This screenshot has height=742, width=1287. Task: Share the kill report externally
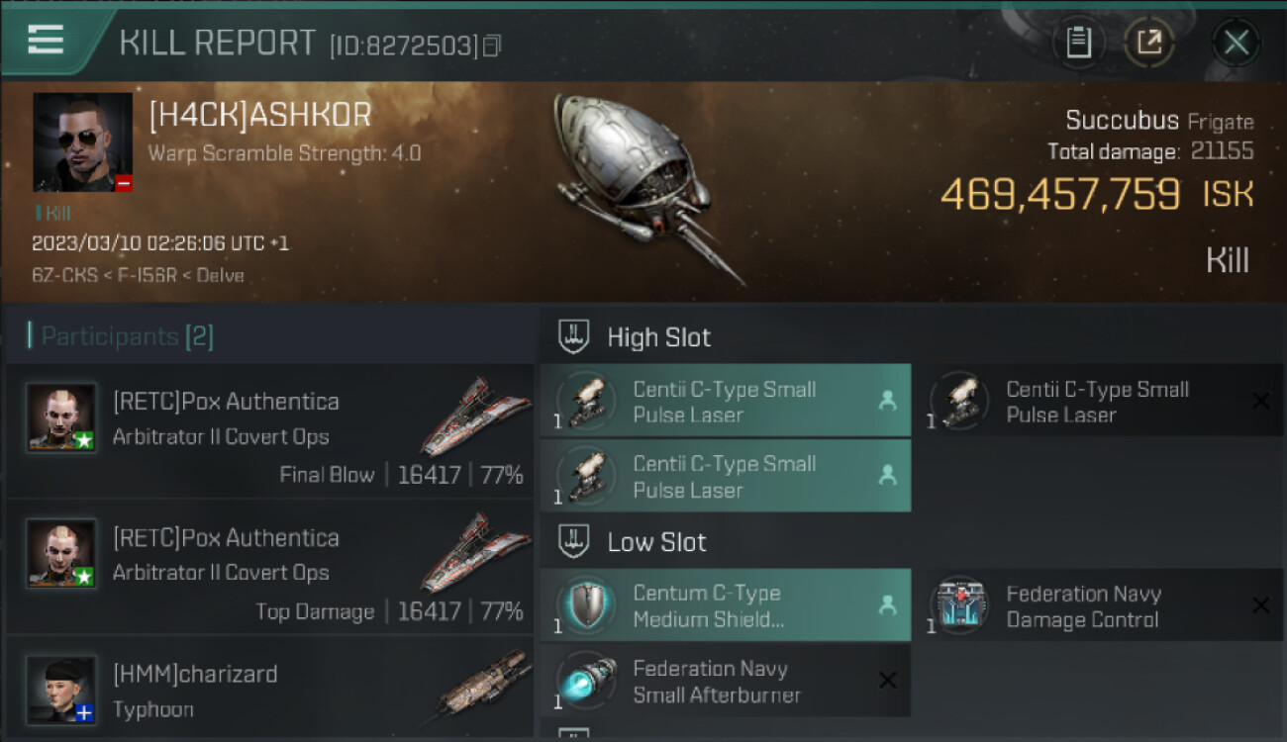pyautogui.click(x=1148, y=43)
